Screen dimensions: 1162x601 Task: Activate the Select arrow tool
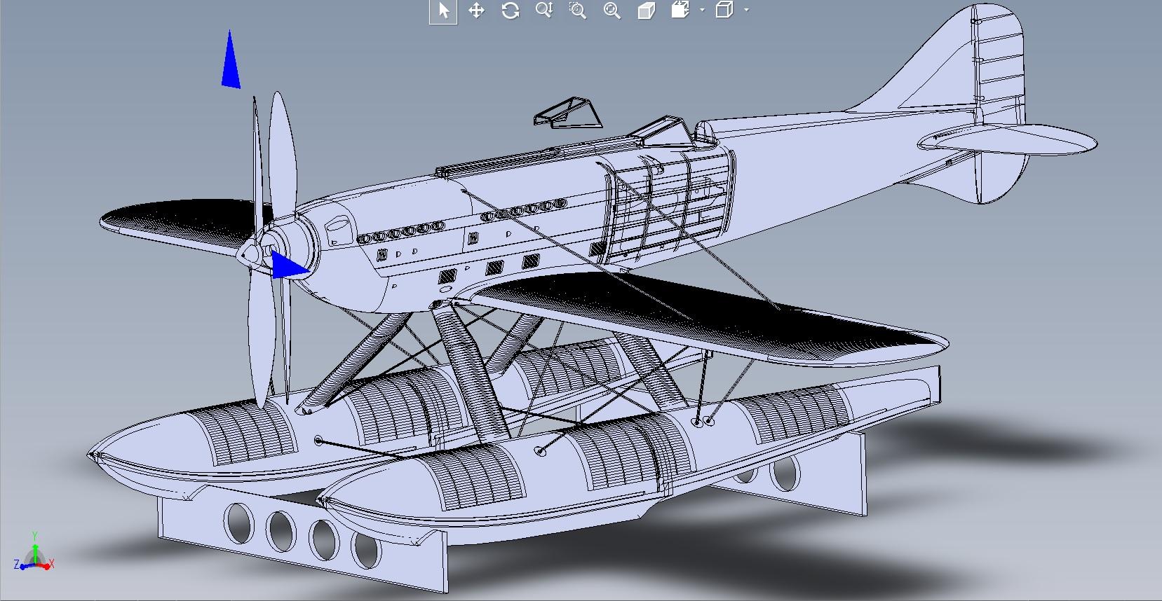tap(442, 11)
